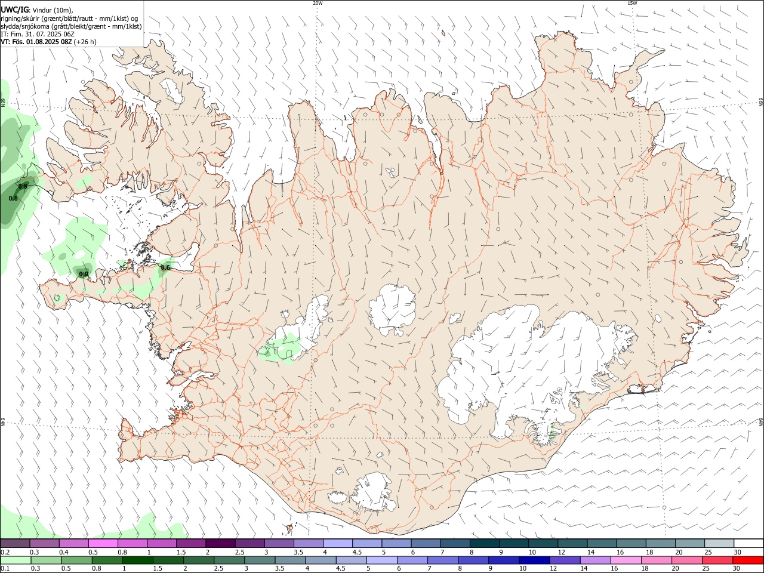Click the upper legend swatch labeled 3.5
764x573 pixels.
coord(308,543)
